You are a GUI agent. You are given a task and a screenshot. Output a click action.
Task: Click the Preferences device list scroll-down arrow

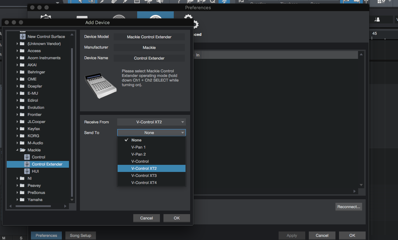361,185
